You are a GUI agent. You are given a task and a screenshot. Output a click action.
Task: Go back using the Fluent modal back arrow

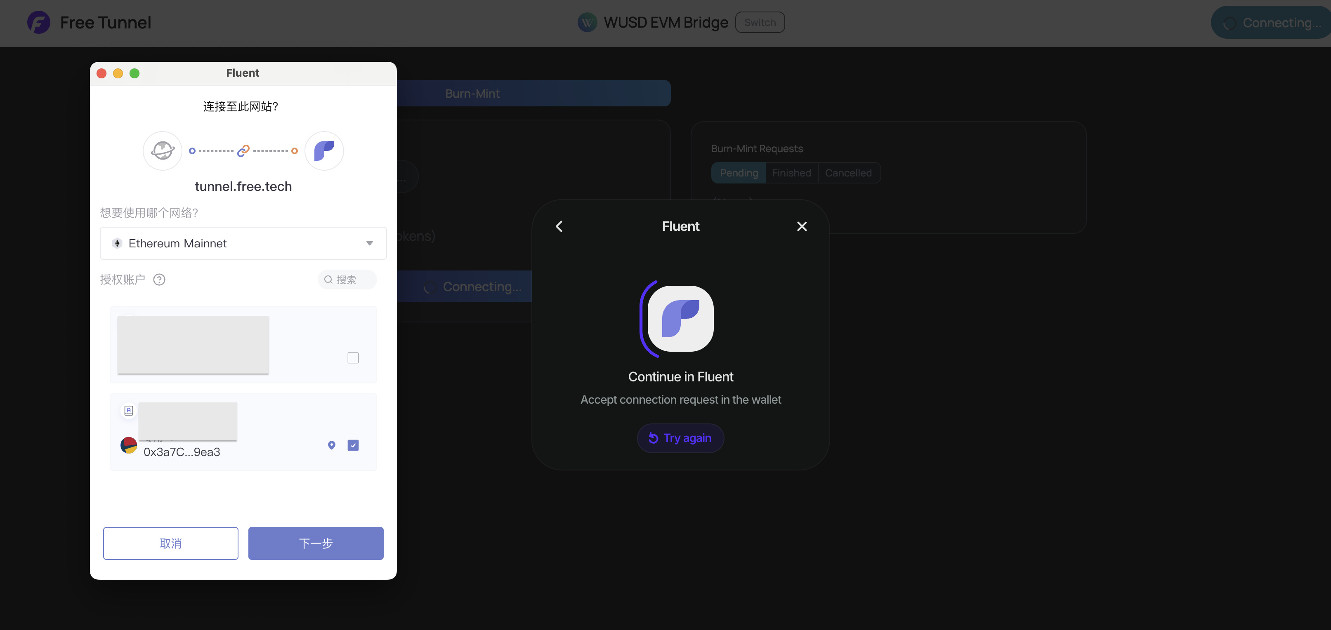[x=559, y=227]
